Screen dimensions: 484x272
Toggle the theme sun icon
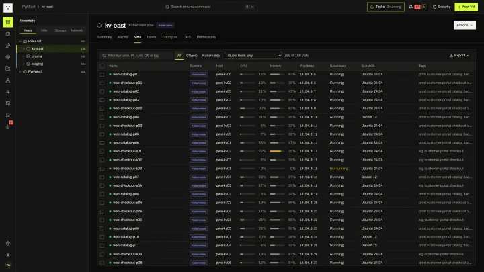pos(8,255)
